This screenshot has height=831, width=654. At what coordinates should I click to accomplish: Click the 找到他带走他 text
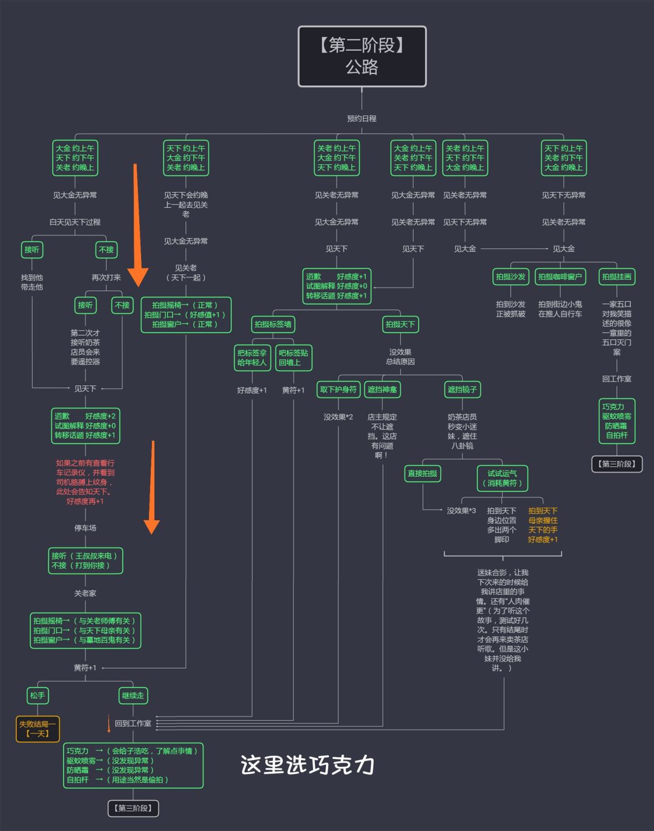tap(31, 282)
